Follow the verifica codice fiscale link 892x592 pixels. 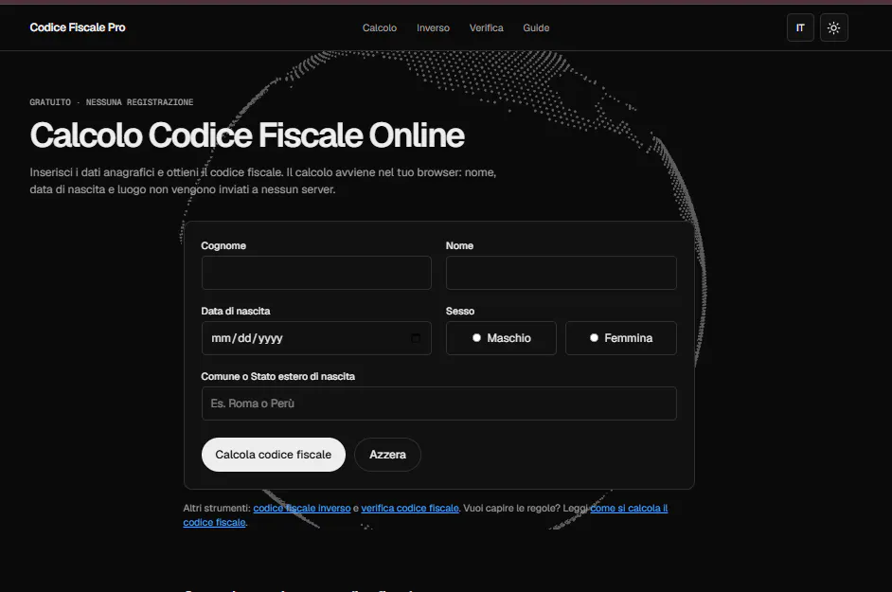pyautogui.click(x=410, y=508)
